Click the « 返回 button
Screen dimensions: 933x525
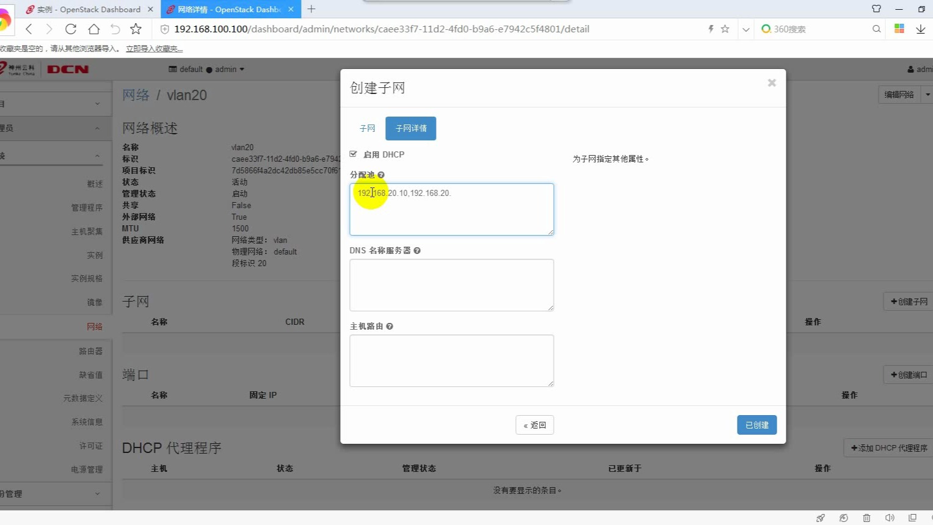point(535,425)
